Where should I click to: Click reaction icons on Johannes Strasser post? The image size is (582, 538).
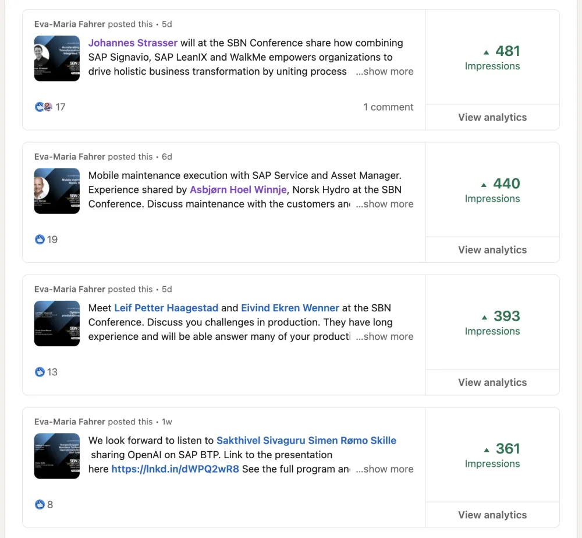(44, 107)
